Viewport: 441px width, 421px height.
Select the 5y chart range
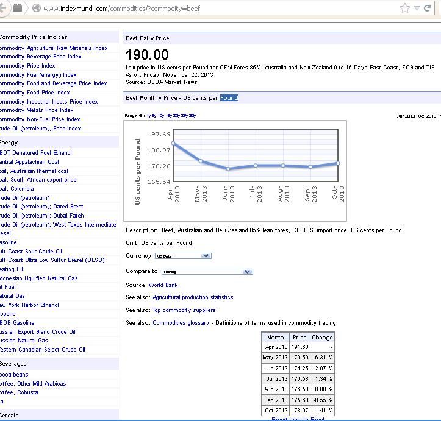154,115
